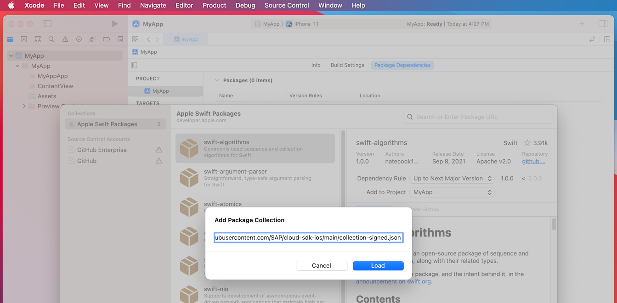Open the Debug menu
Screen dimensions: 617x303
(x=245, y=6)
